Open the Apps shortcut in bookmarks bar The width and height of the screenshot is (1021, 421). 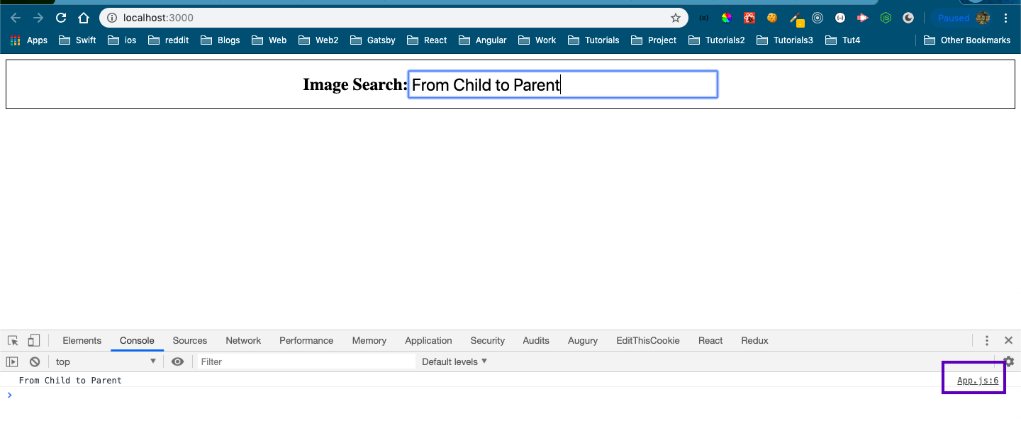pos(29,40)
